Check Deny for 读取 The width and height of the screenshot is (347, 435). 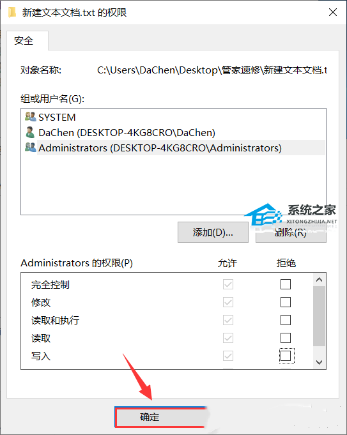[x=286, y=338]
